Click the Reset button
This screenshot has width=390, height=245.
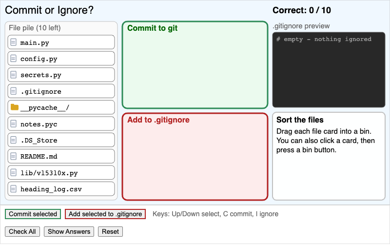click(111, 231)
